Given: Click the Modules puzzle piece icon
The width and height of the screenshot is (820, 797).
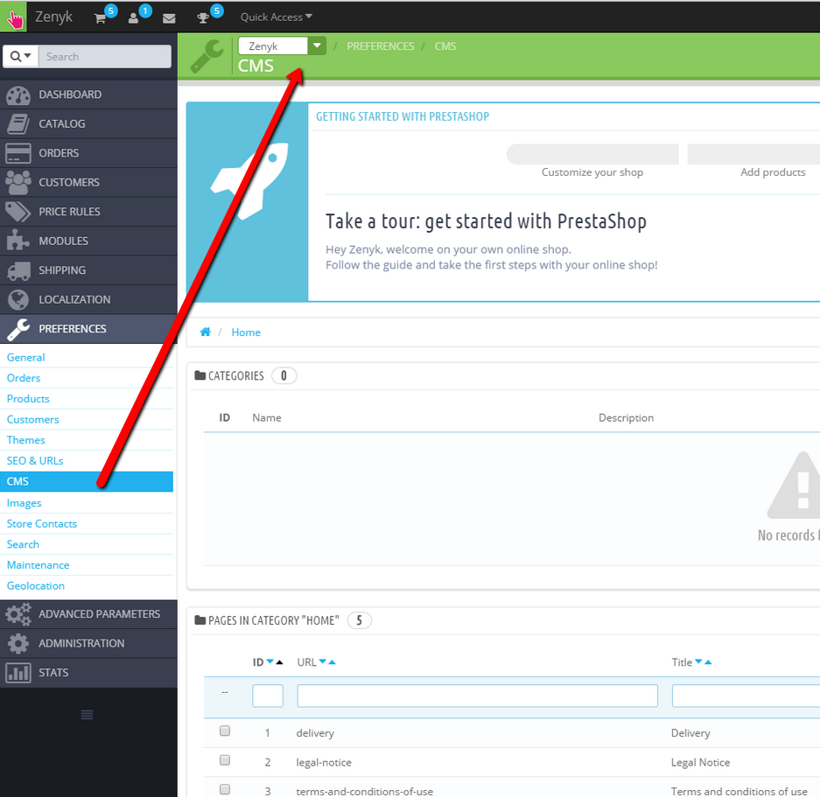Looking at the screenshot, I should 18,241.
